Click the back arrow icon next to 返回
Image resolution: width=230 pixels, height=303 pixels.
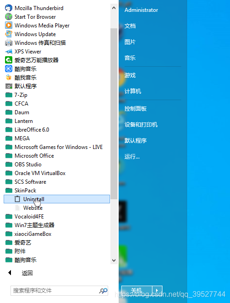click(x=10, y=273)
